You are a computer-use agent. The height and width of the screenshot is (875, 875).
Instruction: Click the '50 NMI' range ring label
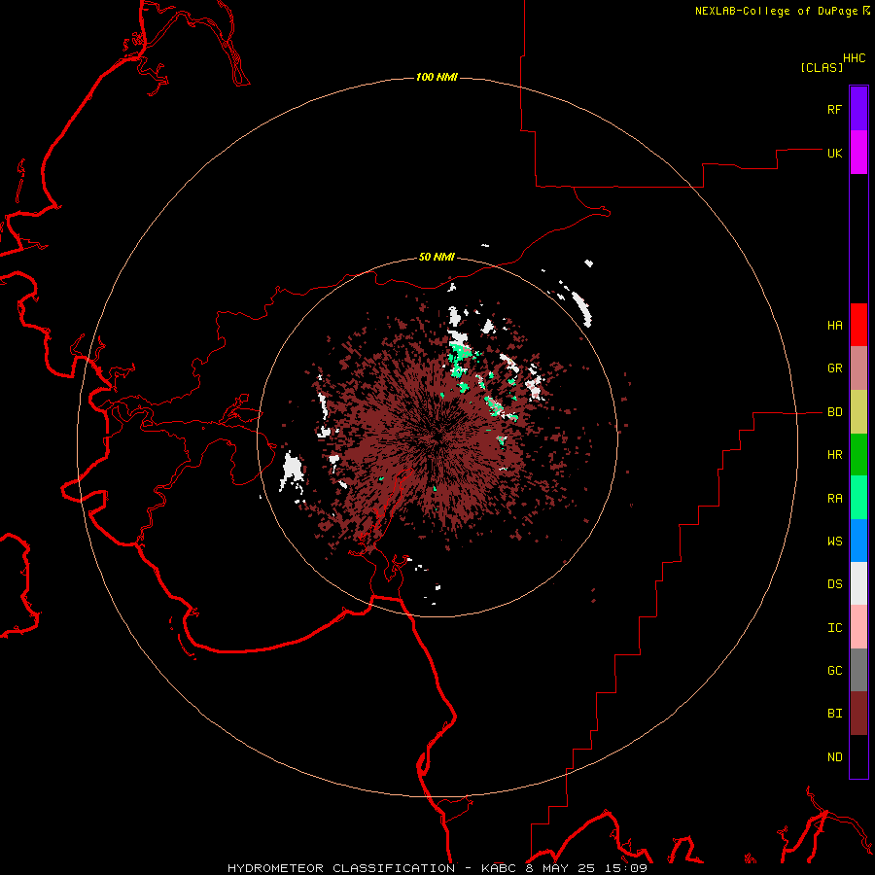coord(437,257)
